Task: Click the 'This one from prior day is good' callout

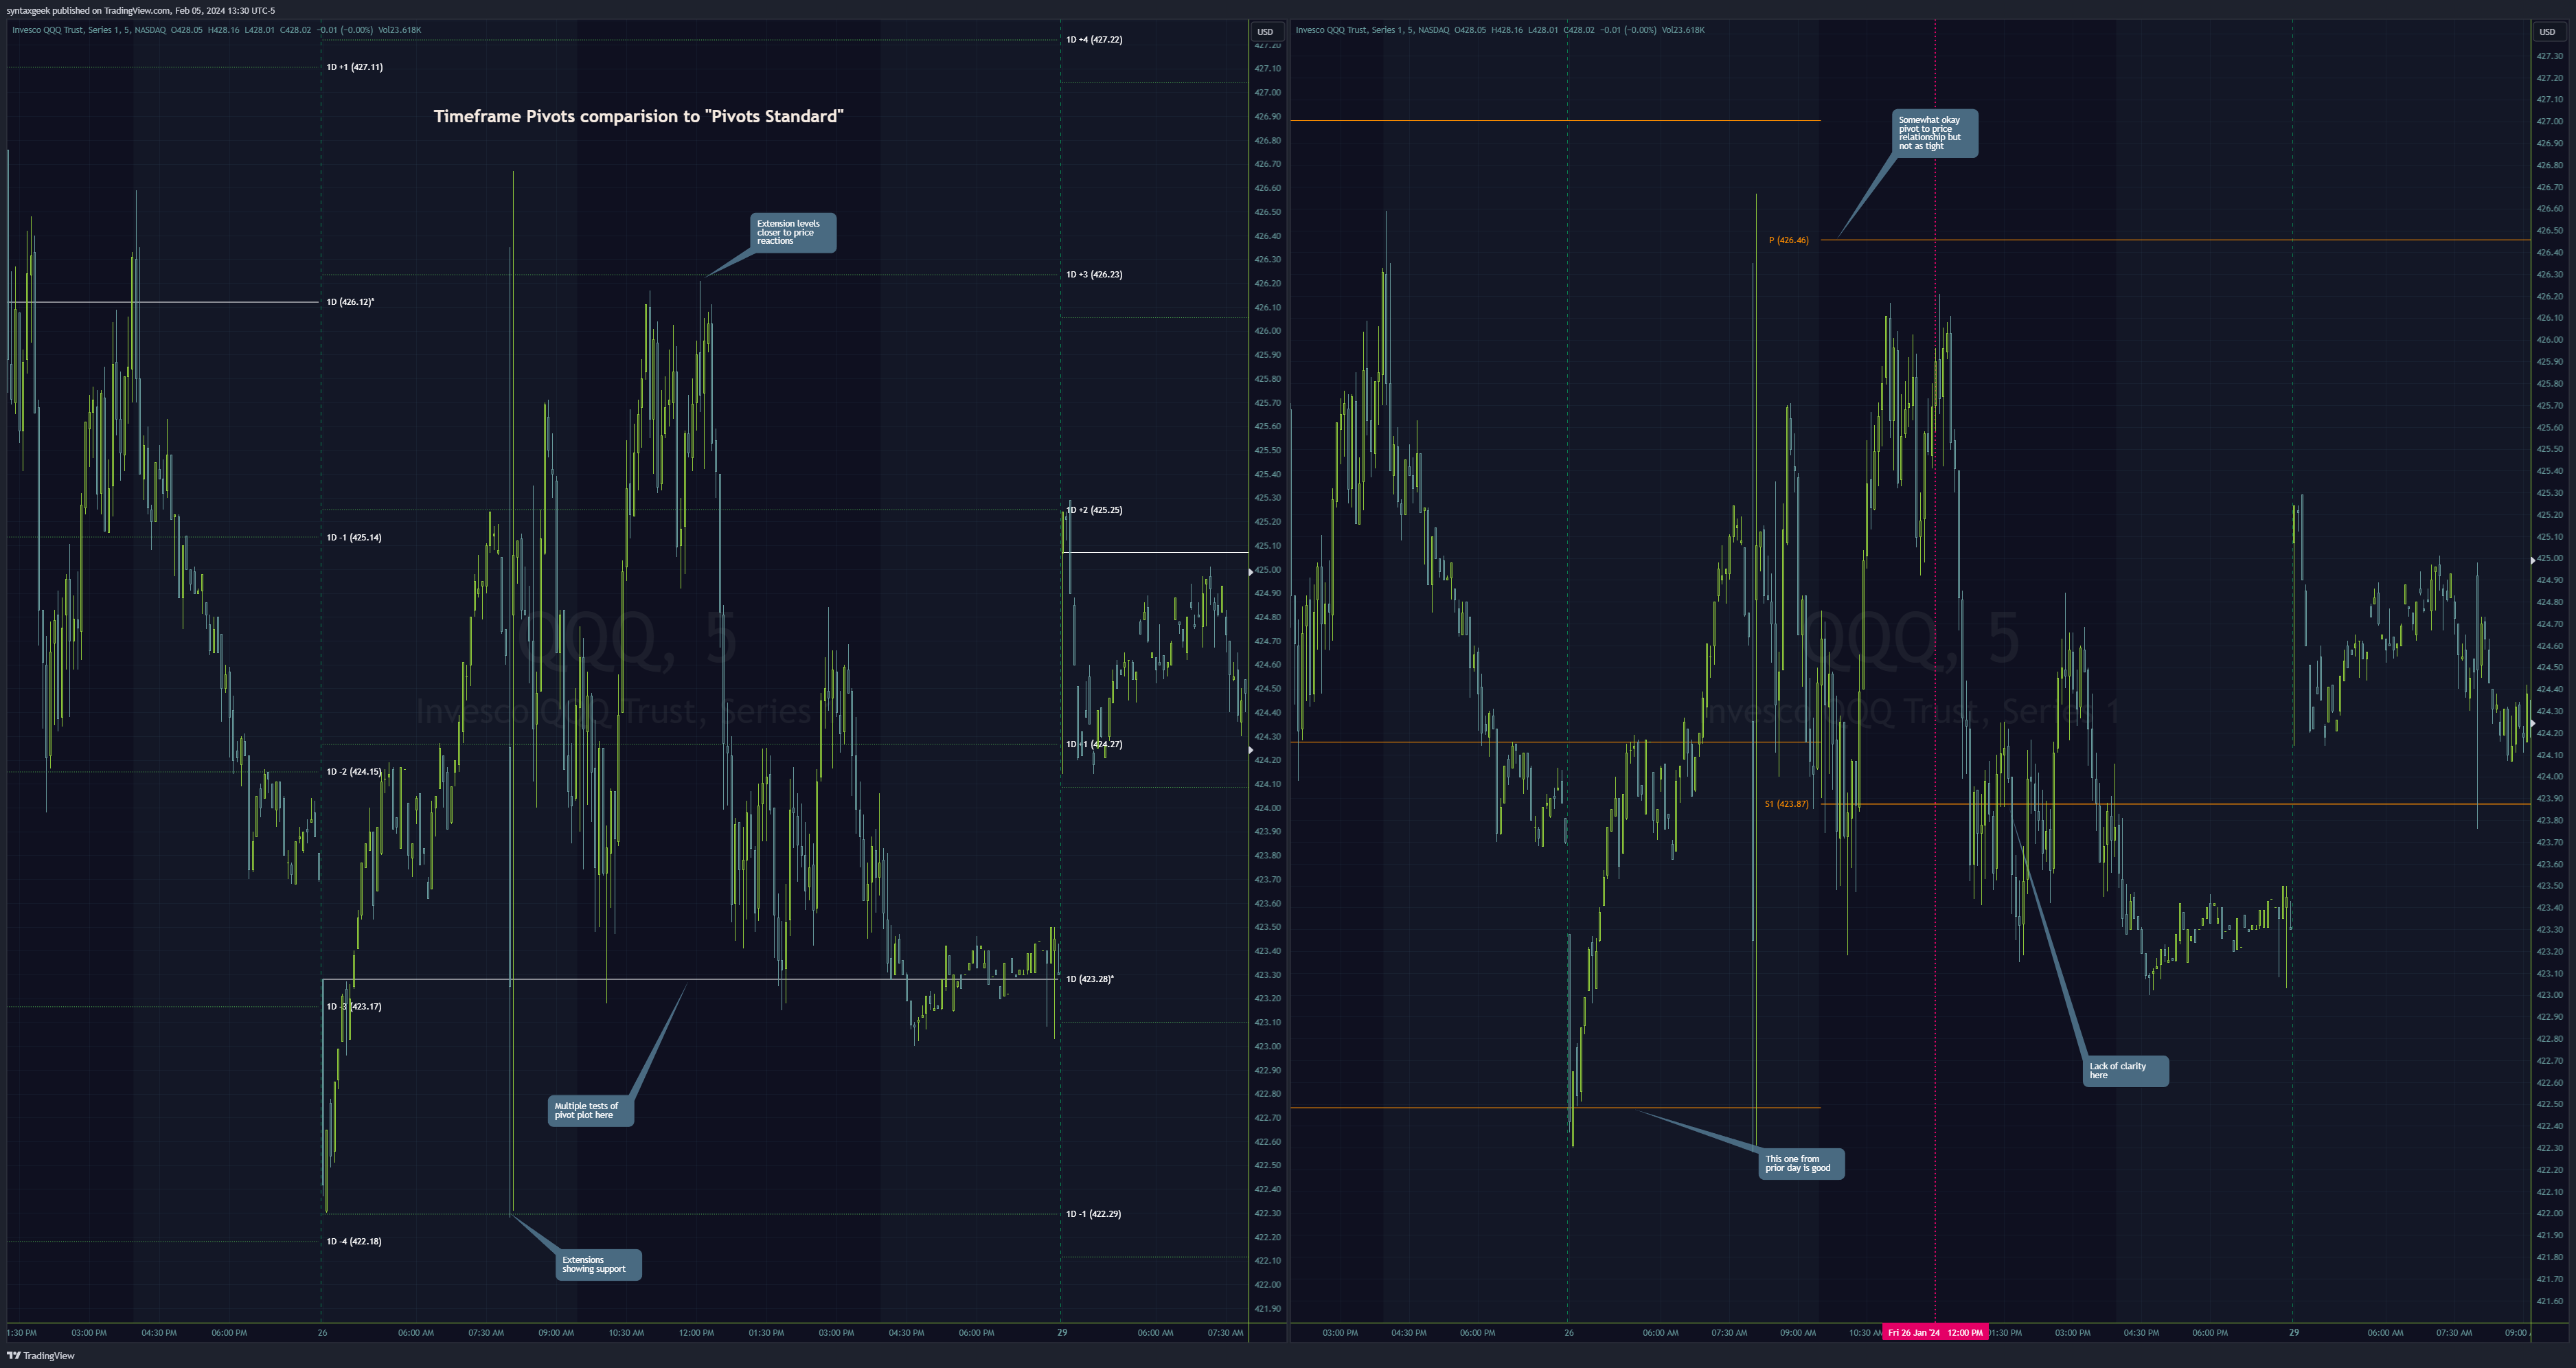Action: 1801,1164
